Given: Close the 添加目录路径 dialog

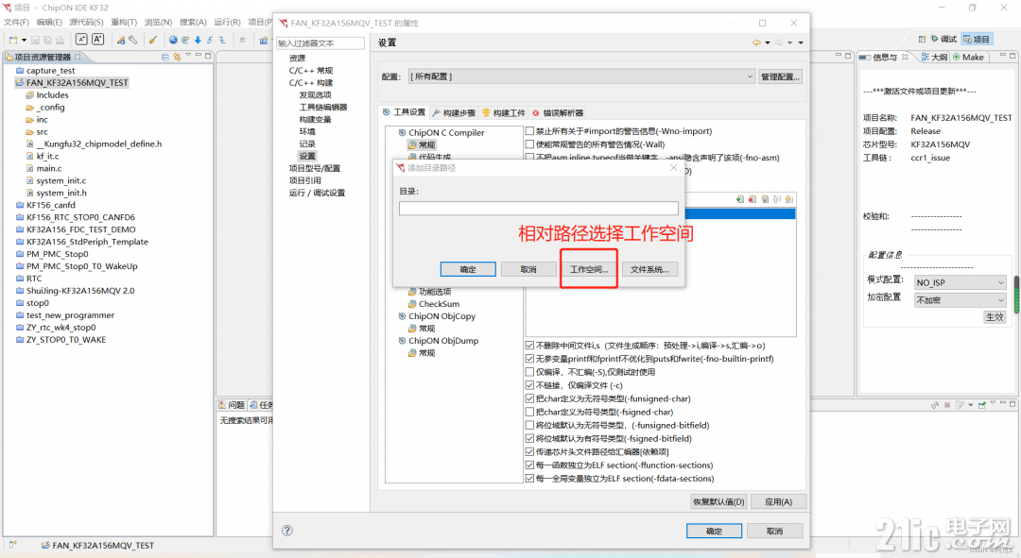Looking at the screenshot, I should (x=673, y=168).
